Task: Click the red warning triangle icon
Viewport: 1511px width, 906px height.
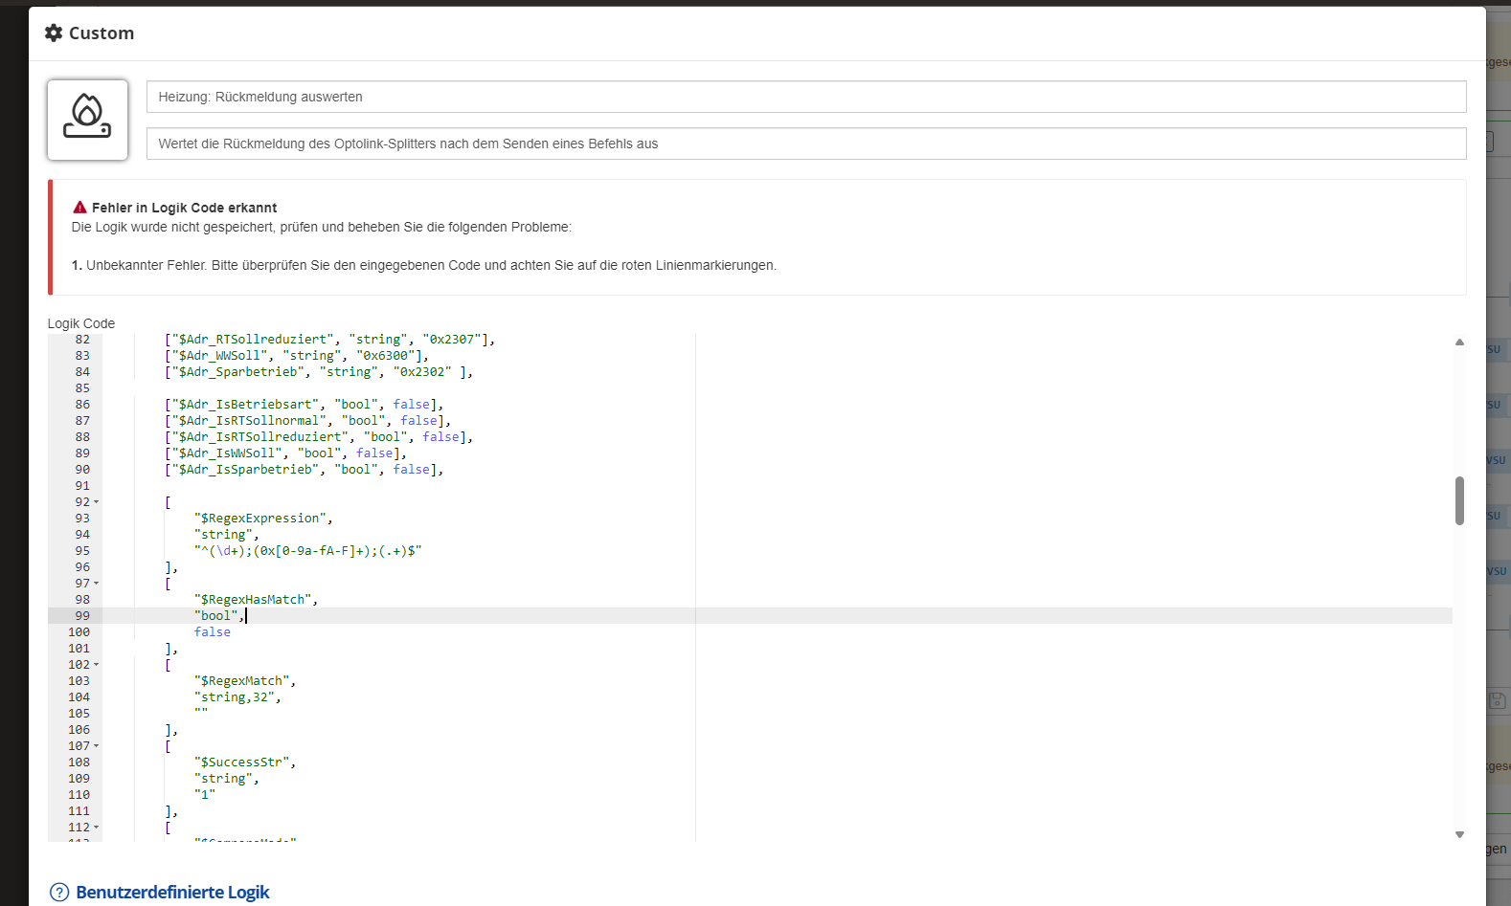Action: point(79,208)
